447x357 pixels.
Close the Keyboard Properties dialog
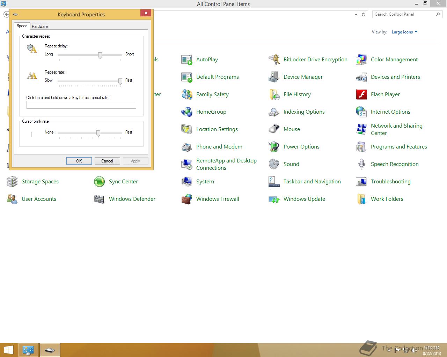146,13
